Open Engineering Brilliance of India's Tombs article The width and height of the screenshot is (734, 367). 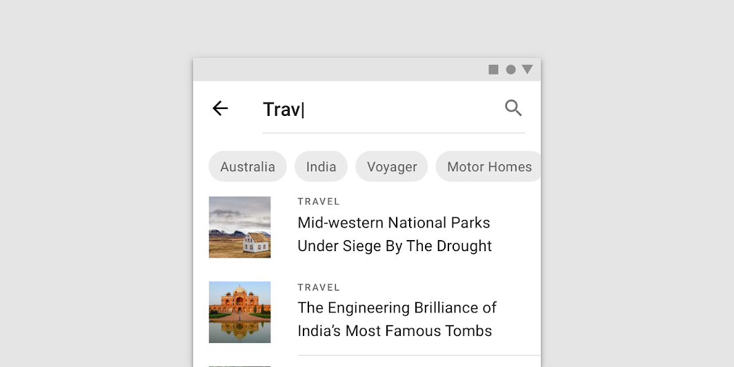click(397, 319)
